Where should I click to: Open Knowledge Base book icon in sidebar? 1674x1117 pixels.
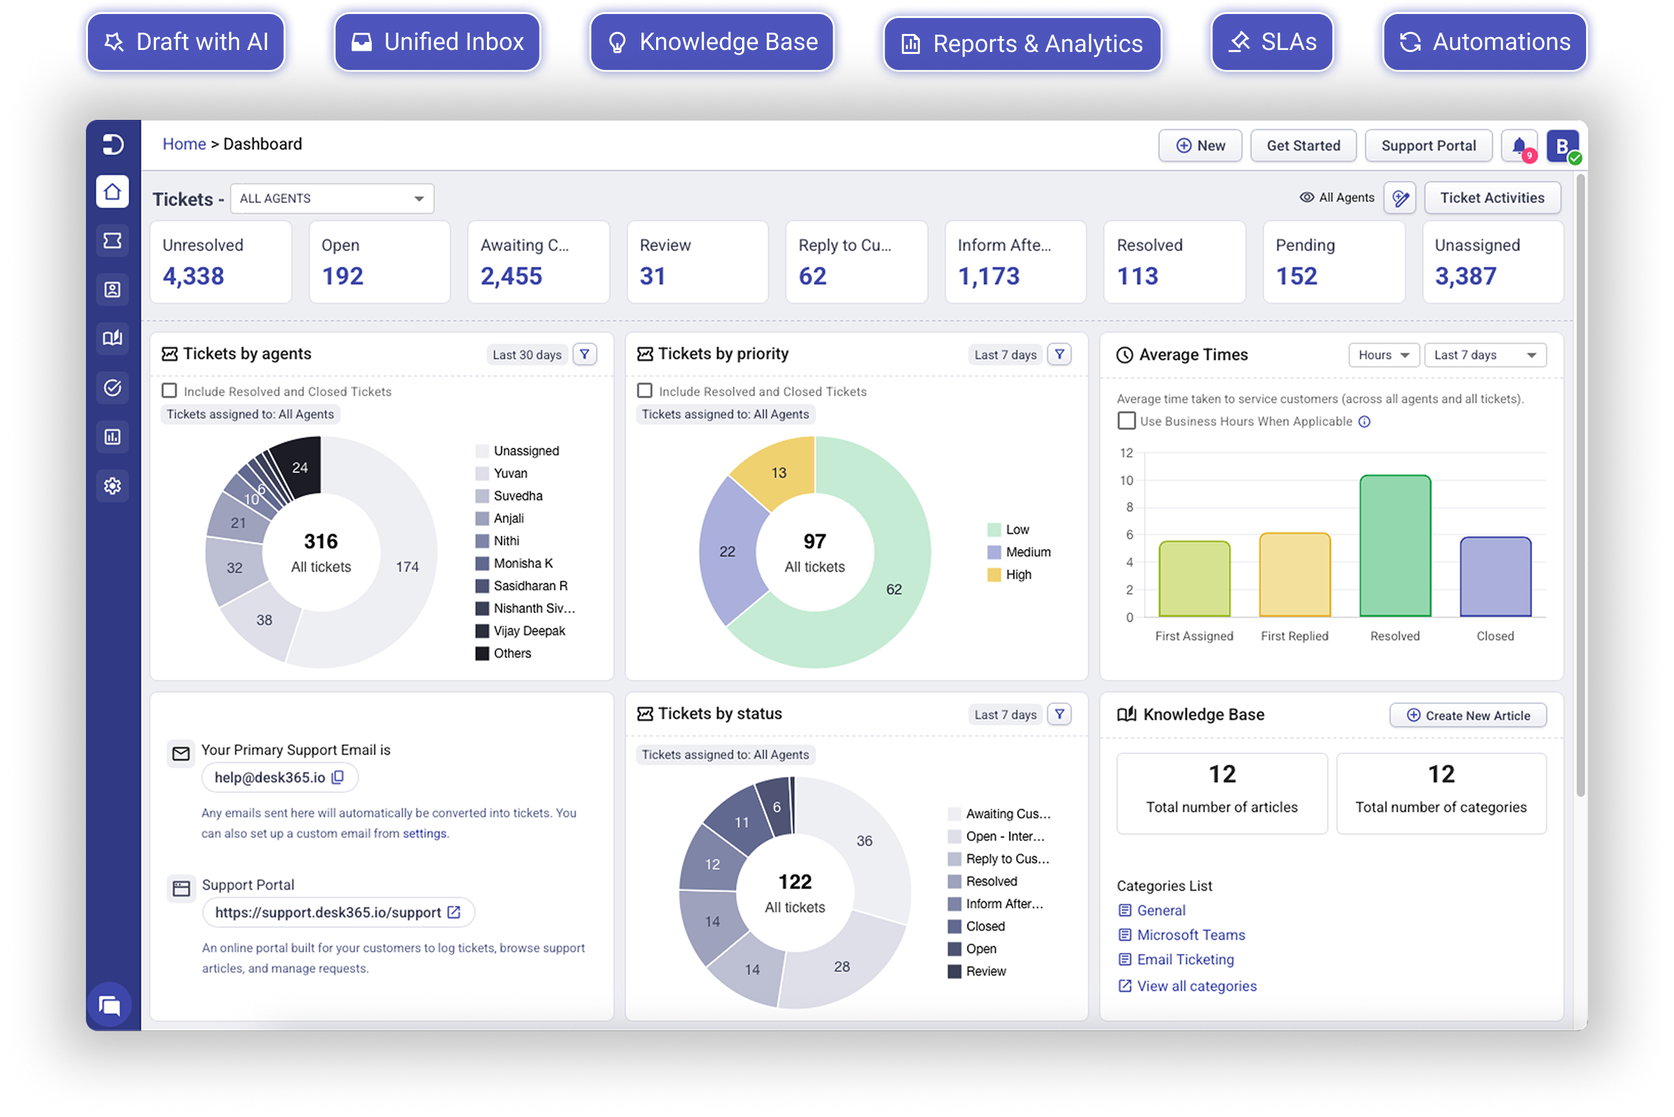[113, 338]
